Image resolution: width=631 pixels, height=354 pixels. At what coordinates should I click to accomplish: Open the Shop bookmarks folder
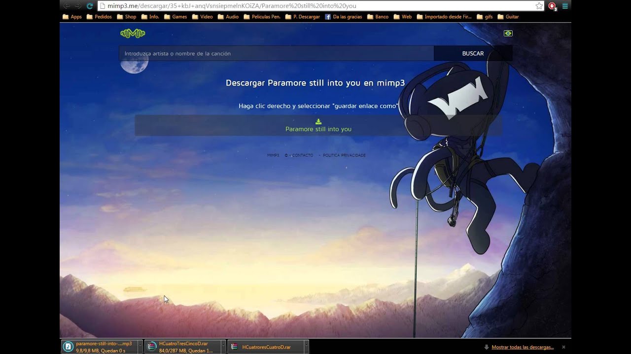pyautogui.click(x=126, y=17)
